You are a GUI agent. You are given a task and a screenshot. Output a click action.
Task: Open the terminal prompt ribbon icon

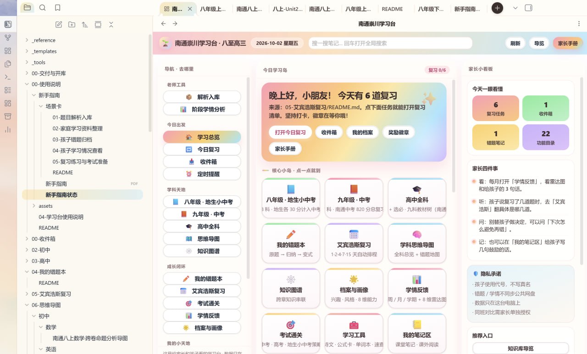[x=7, y=77]
